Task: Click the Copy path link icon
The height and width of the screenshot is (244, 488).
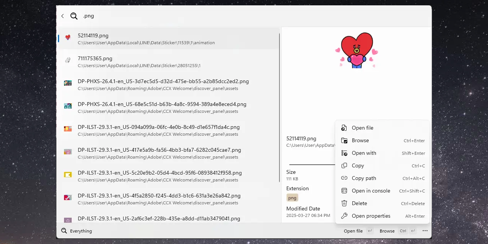Action: [344, 178]
